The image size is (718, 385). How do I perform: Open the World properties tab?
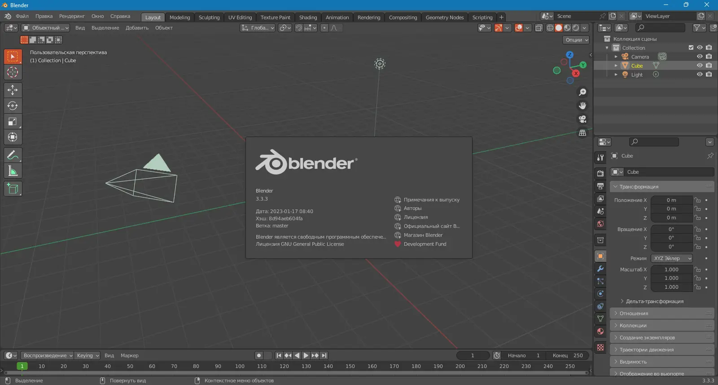[x=600, y=223]
